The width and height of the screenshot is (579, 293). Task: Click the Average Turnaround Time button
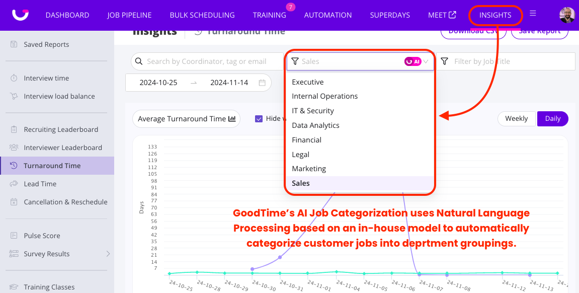tap(186, 119)
